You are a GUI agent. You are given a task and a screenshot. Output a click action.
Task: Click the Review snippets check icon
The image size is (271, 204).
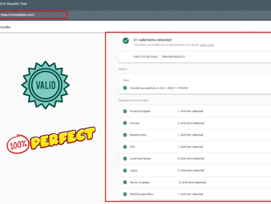[x=125, y=182]
